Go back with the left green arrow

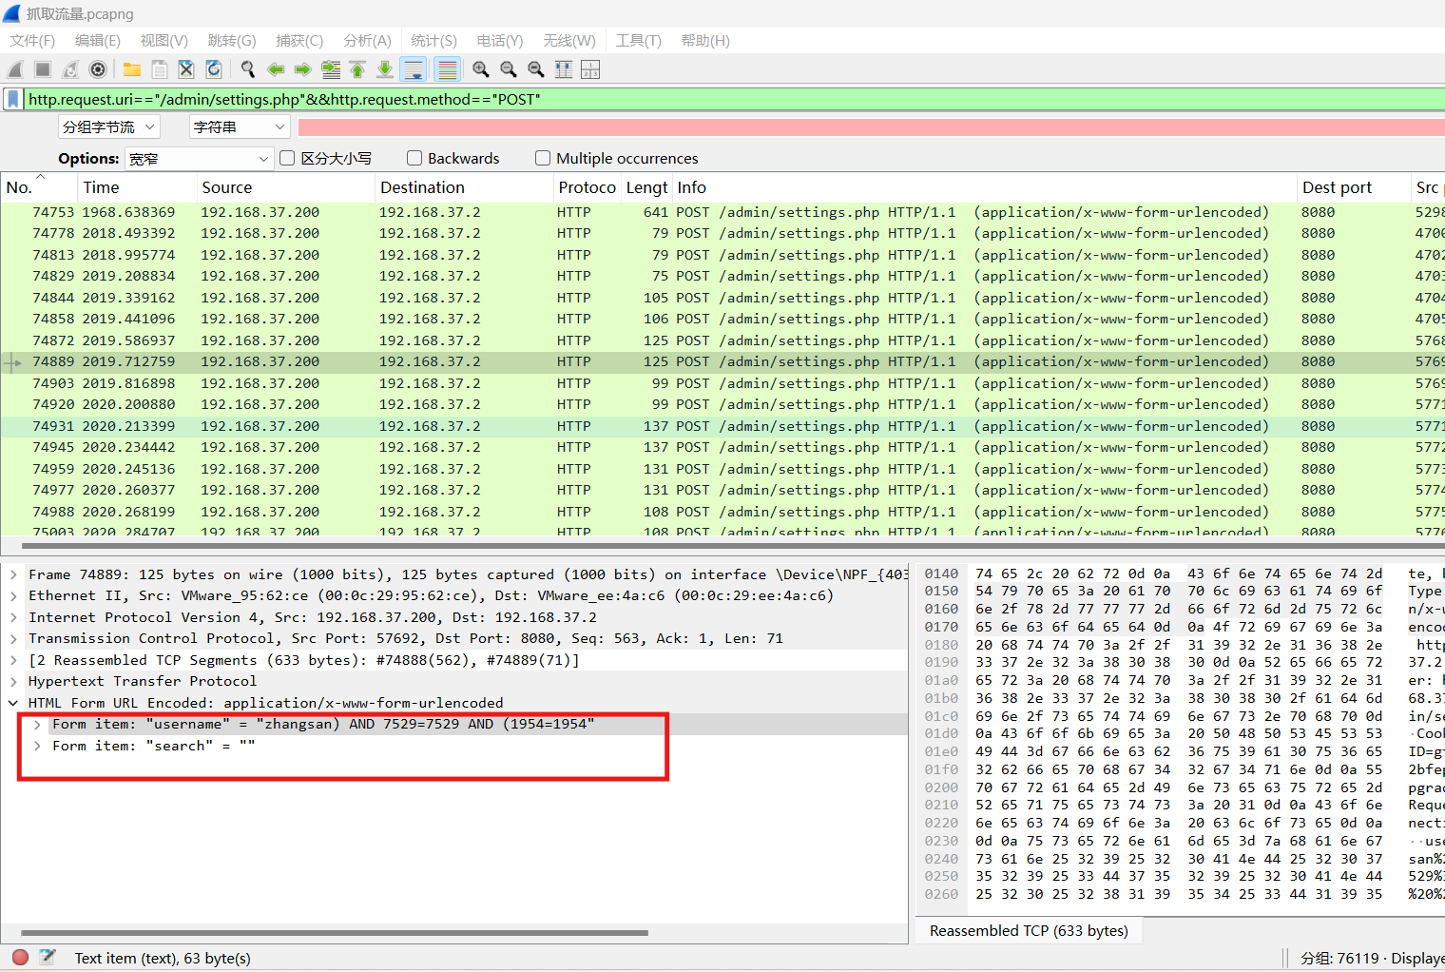click(x=276, y=69)
